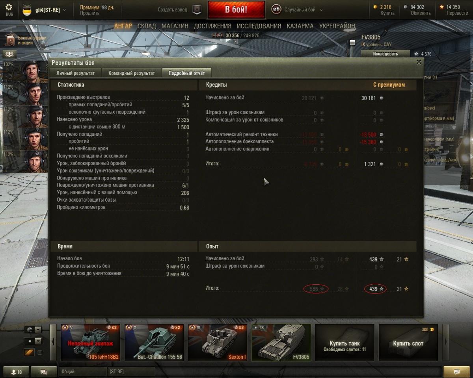Viewport: 473px width, 378px height.
Task: Click the Случайный бой battle mode icon
Action: pos(276,9)
